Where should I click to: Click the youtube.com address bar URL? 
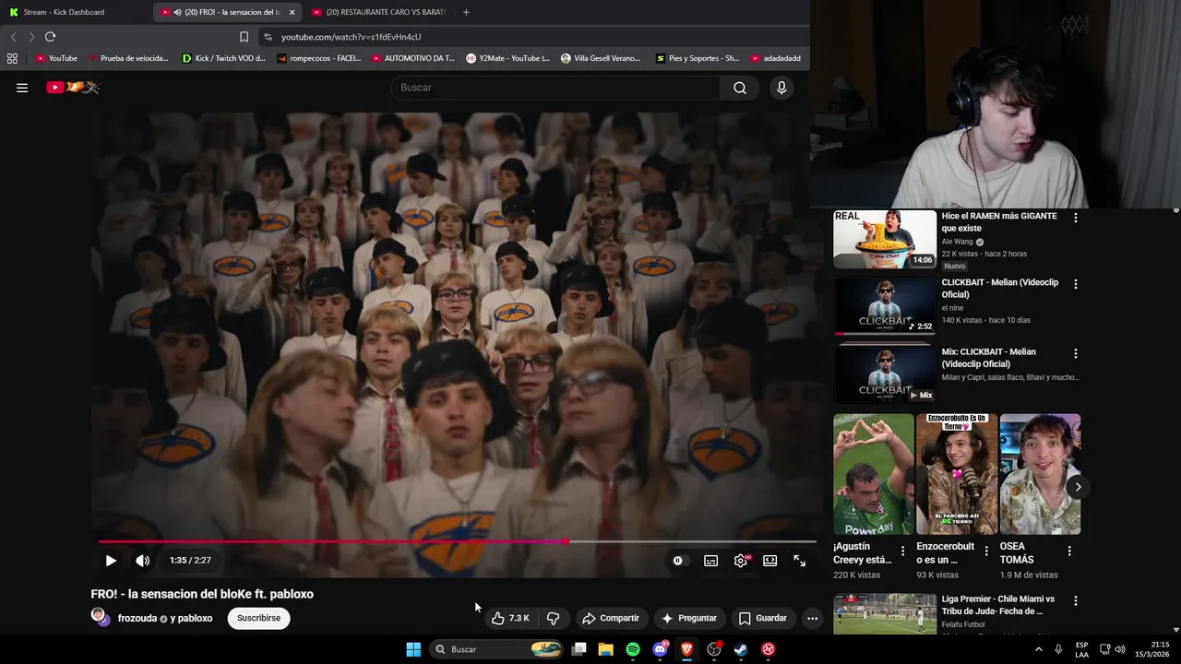(351, 37)
